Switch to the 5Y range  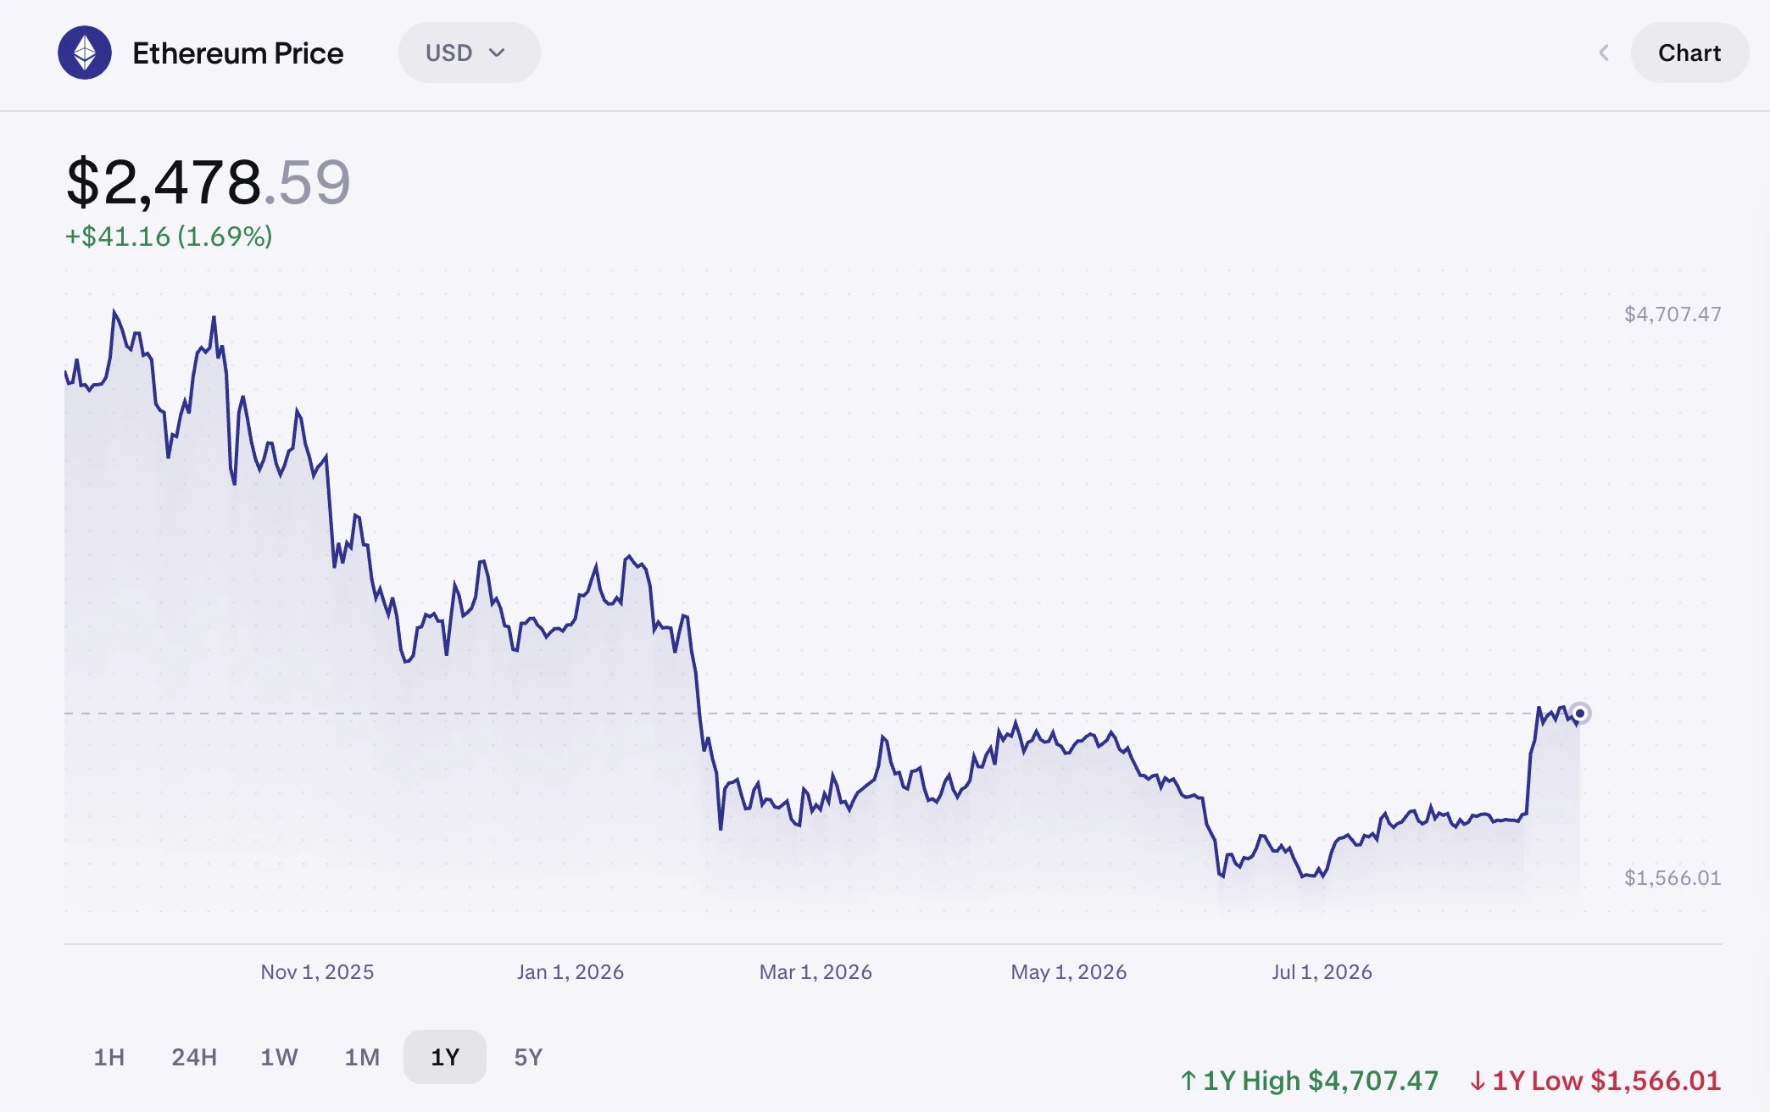[528, 1057]
